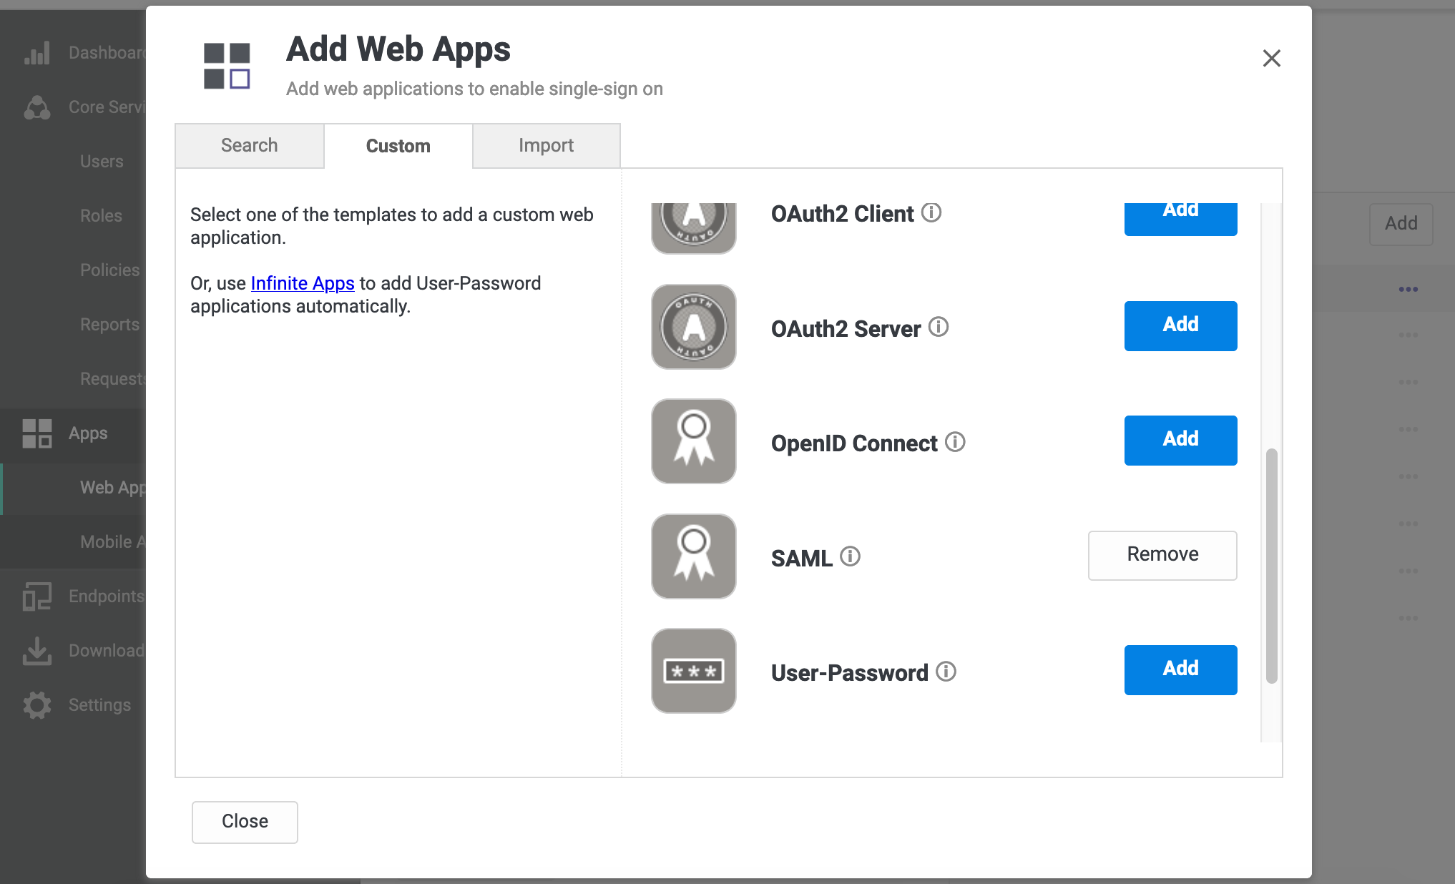Open Settings from the sidebar gear icon

tap(37, 705)
